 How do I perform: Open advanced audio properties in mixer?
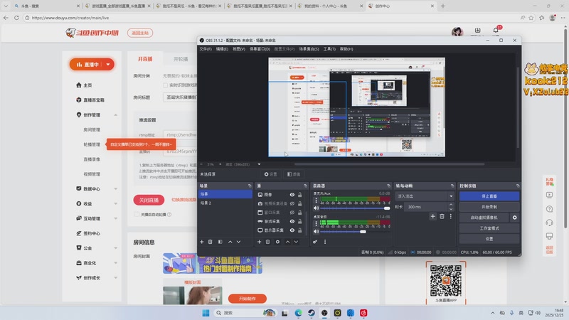315,242
